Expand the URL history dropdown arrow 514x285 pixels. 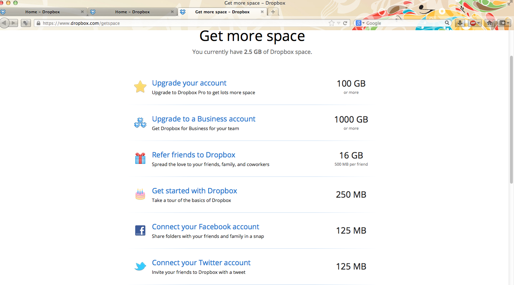[338, 23]
